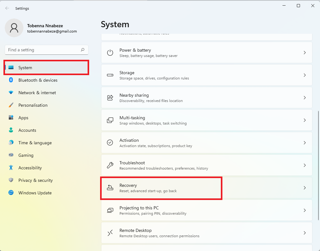Open Accessibility using its person icon

11,168
